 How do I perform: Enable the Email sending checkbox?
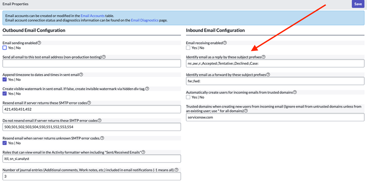5,48
